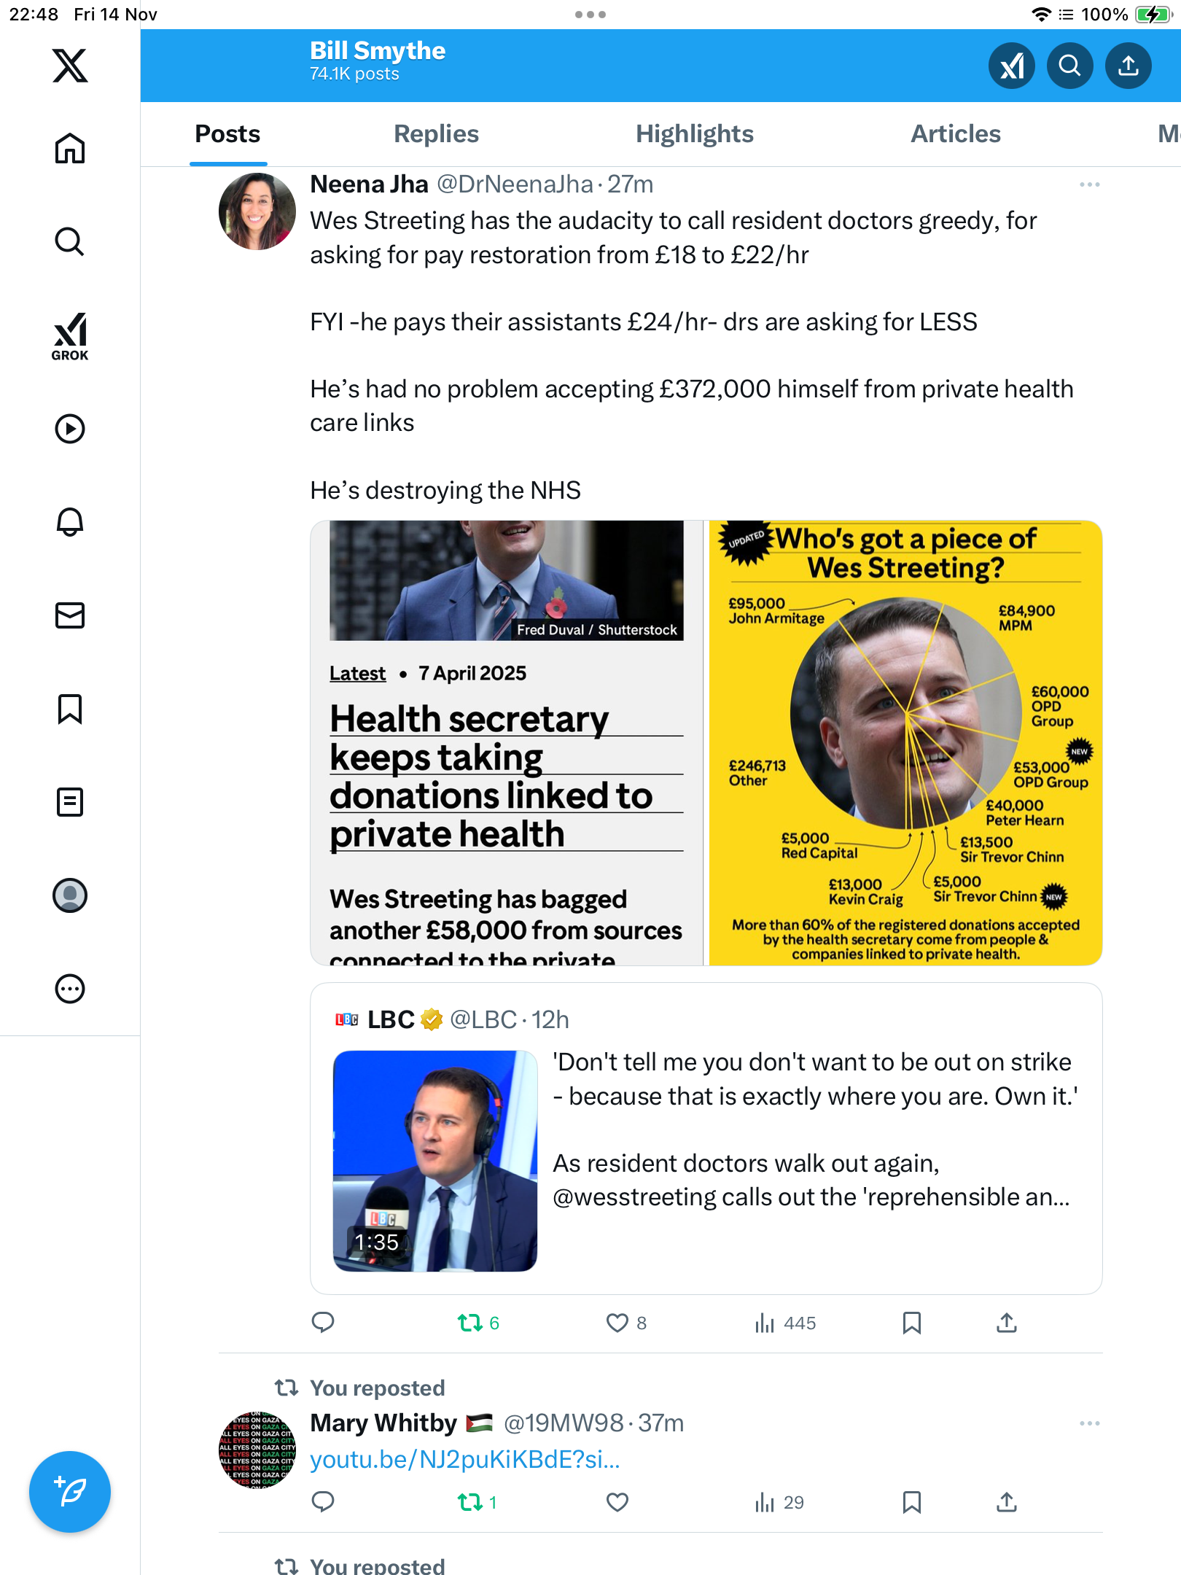Open Notifications bell in sidebar

(x=70, y=522)
